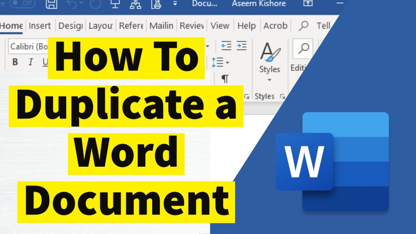Image resolution: width=416 pixels, height=234 pixels.
Task: Click the Increase Indent icon
Action: 241,46
